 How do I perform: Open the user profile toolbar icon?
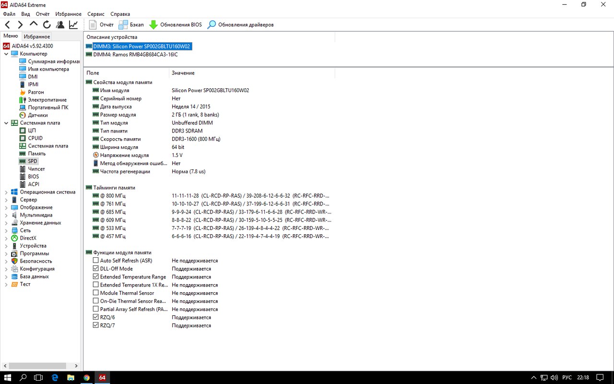click(60, 24)
